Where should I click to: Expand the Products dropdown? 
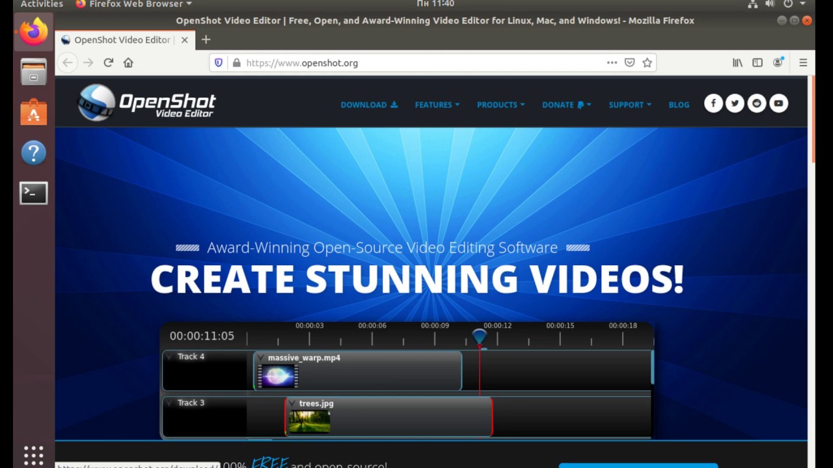pyautogui.click(x=500, y=105)
